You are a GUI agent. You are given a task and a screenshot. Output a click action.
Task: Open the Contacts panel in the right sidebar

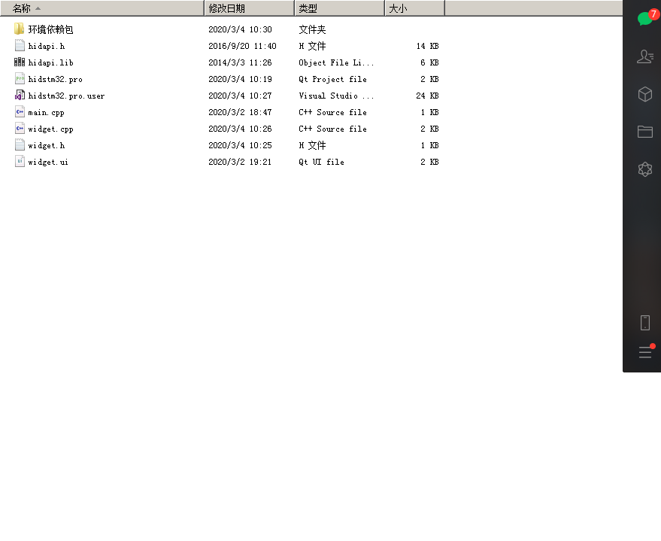click(x=644, y=56)
